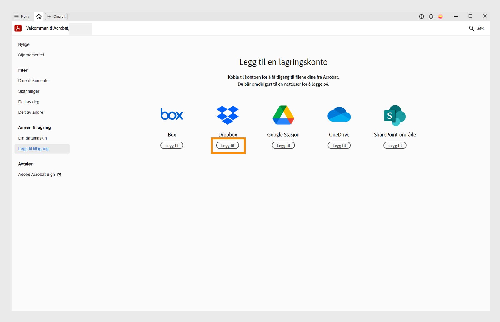Click the Dropbox logo
This screenshot has width=500, height=322.
[227, 115]
